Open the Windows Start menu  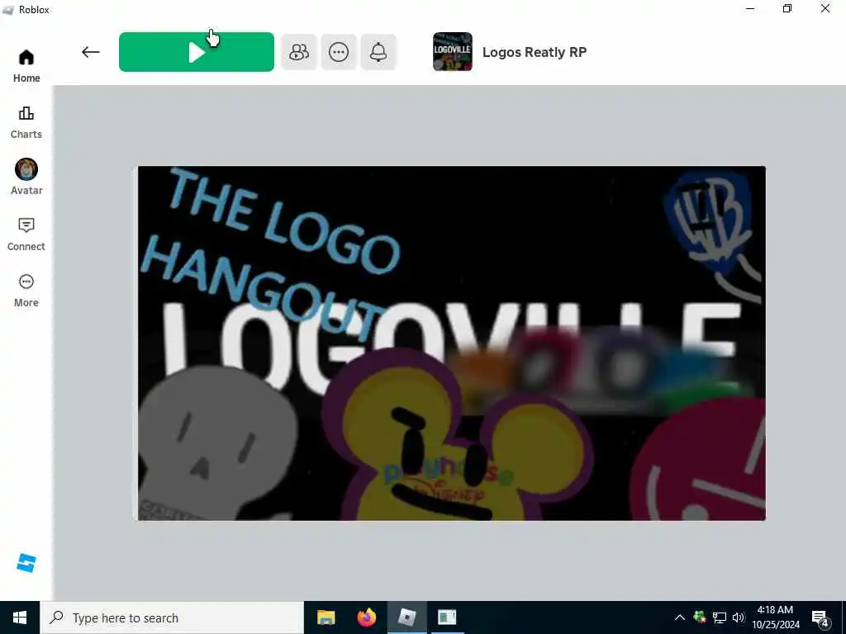click(20, 617)
